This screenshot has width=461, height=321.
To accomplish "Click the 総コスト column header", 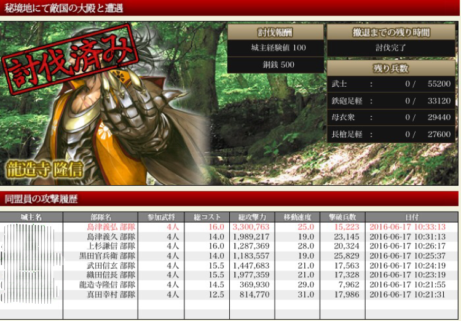I will 207,217.
